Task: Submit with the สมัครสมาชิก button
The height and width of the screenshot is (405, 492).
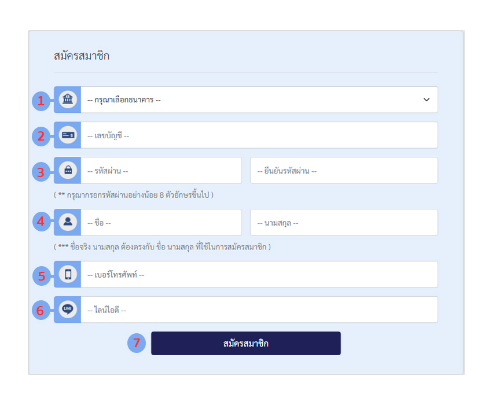Action: tap(246, 344)
